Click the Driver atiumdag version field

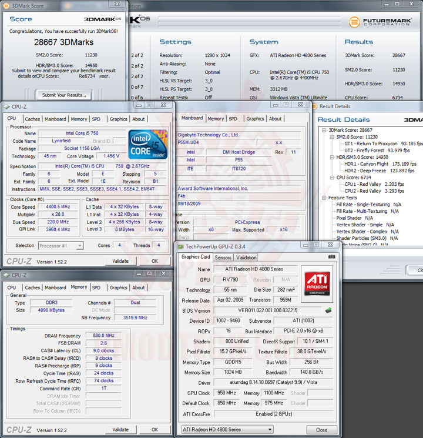273,382
